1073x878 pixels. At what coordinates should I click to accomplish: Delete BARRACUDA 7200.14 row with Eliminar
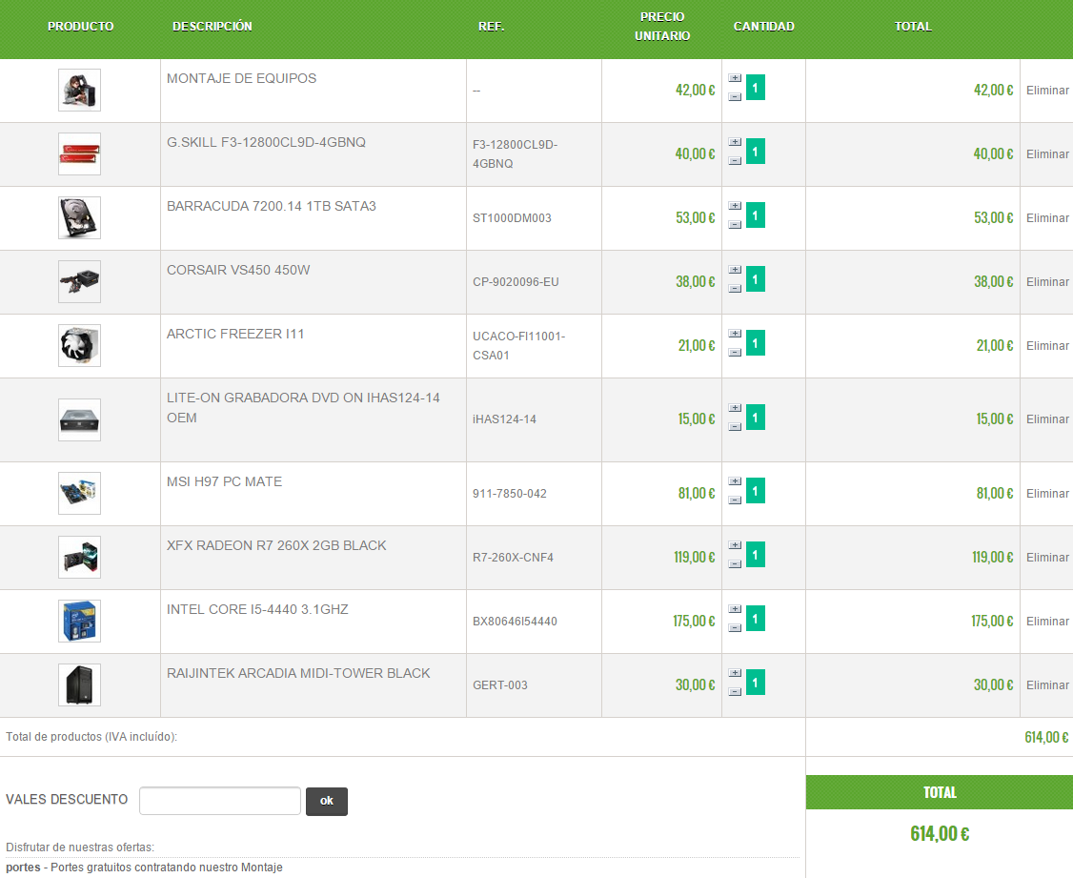[x=1047, y=217]
